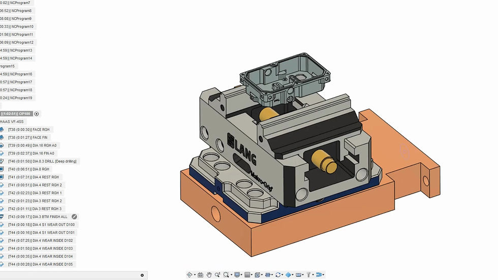Select NCProgram16 in the browser
The width and height of the screenshot is (498, 280).
click(x=17, y=74)
